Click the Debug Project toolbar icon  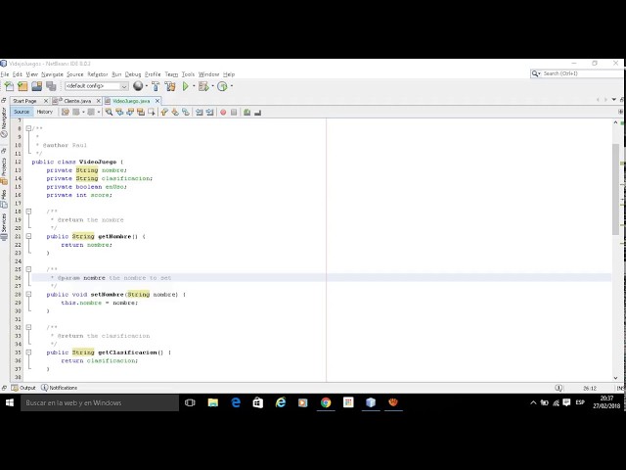(x=203, y=86)
